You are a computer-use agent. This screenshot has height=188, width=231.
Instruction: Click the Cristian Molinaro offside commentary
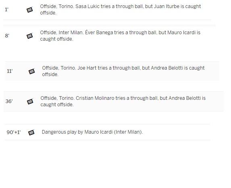coord(123,101)
